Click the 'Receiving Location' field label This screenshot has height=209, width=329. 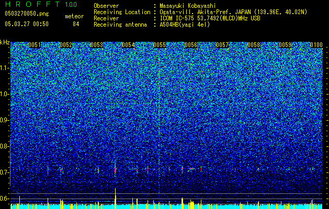click(122, 12)
